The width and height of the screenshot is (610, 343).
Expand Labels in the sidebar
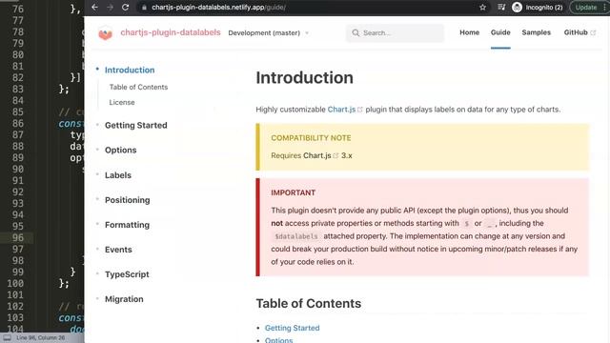(118, 175)
